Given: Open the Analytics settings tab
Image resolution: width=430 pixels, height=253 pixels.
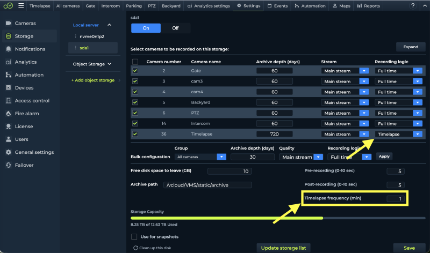Looking at the screenshot, I should 209,6.
